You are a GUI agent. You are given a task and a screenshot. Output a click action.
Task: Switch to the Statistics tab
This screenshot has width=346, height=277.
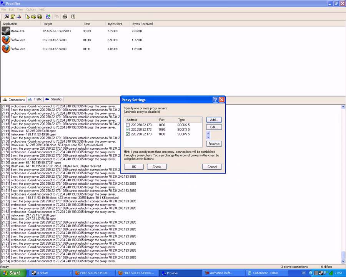54,99
